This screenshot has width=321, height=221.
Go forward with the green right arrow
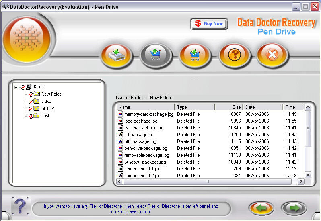294,208
